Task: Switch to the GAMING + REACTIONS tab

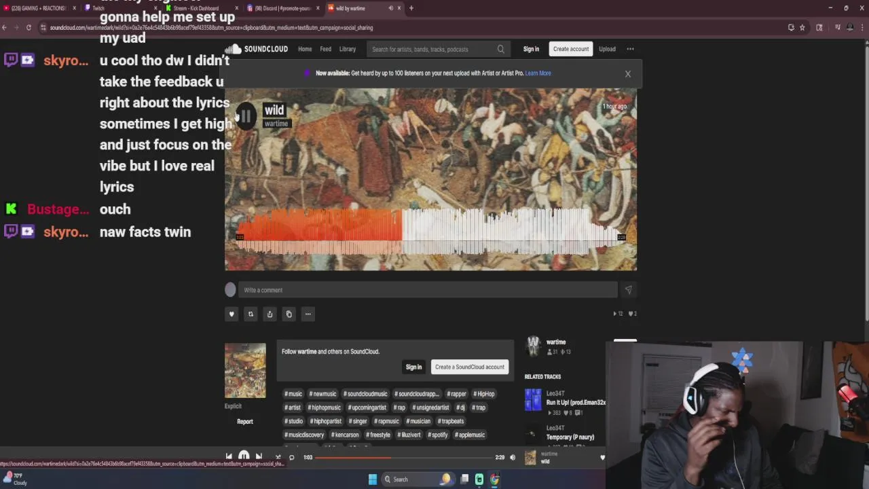Action: click(39, 8)
